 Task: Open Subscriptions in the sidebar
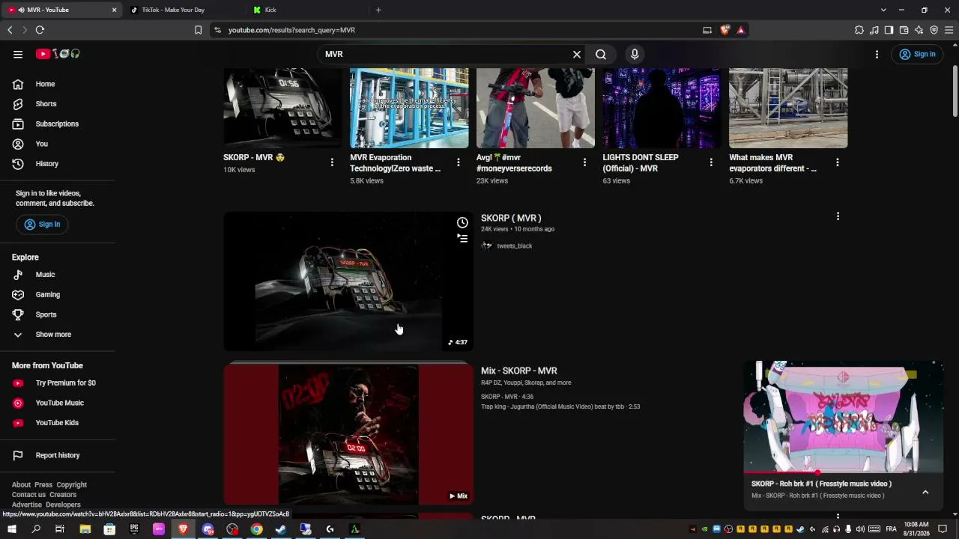tap(57, 124)
